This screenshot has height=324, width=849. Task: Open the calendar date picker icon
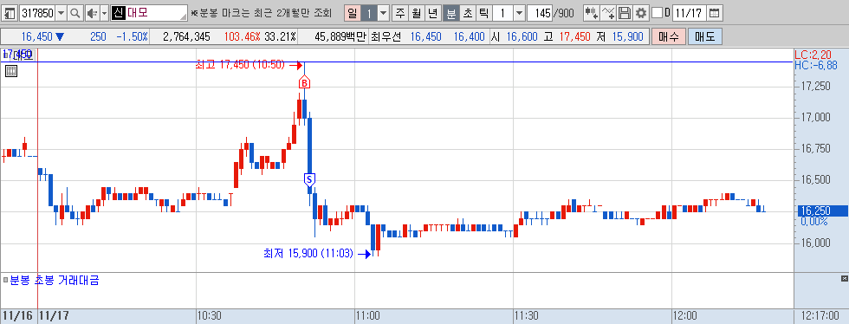[x=715, y=13]
